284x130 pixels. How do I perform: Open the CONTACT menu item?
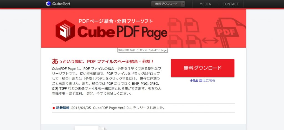(230, 4)
